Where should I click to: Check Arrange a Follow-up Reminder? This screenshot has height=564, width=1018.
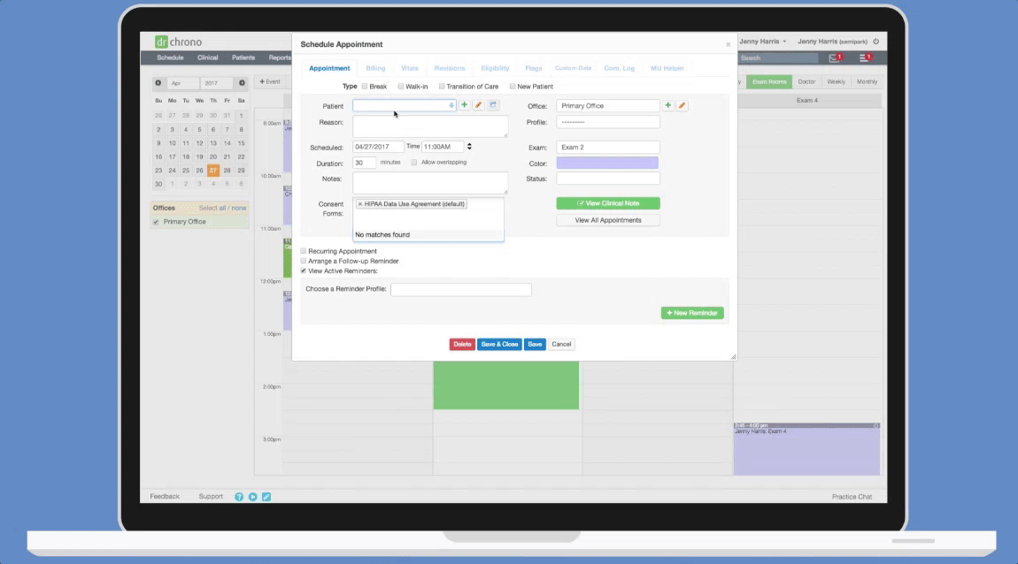point(304,262)
